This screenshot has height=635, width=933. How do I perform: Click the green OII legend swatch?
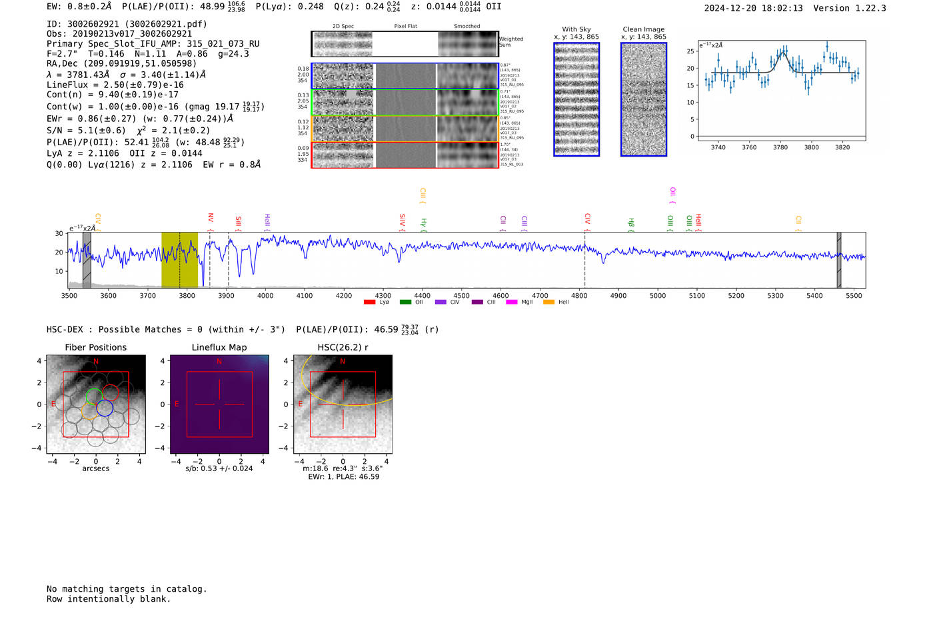point(405,303)
